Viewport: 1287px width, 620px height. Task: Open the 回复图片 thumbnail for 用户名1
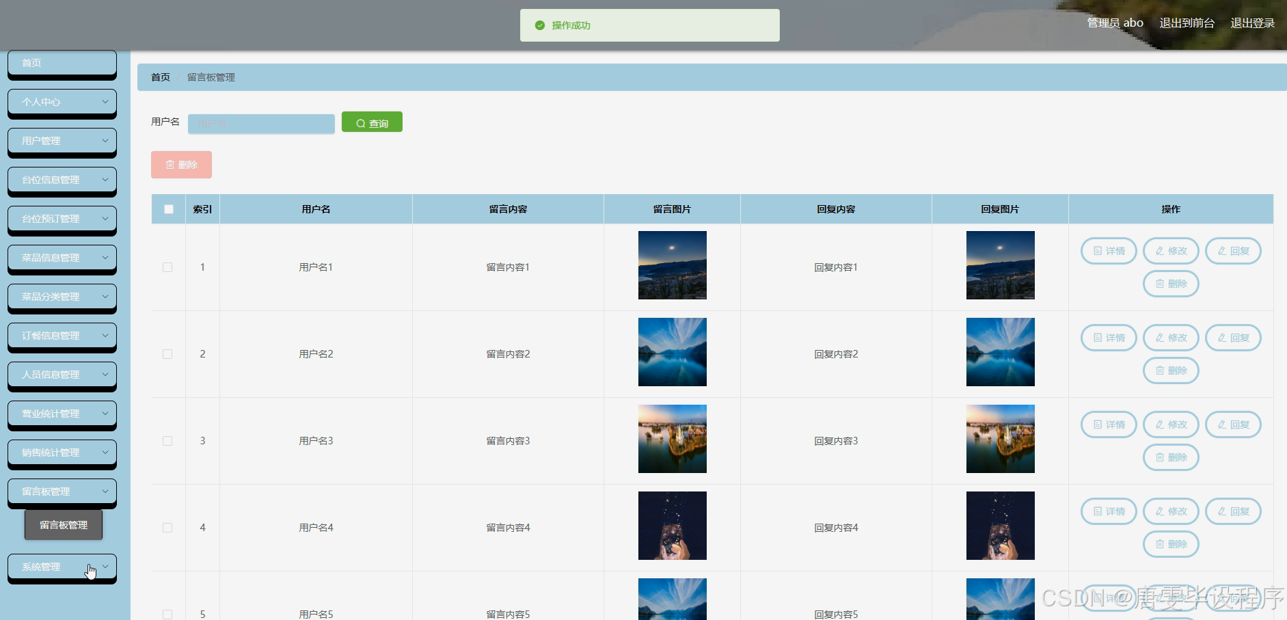(x=1001, y=265)
